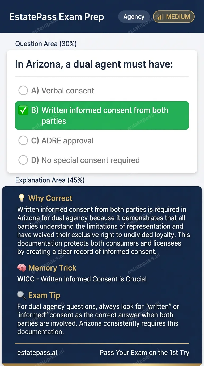
Task: Click the lightbulb icon beside Why Correct
Action: coord(22,198)
